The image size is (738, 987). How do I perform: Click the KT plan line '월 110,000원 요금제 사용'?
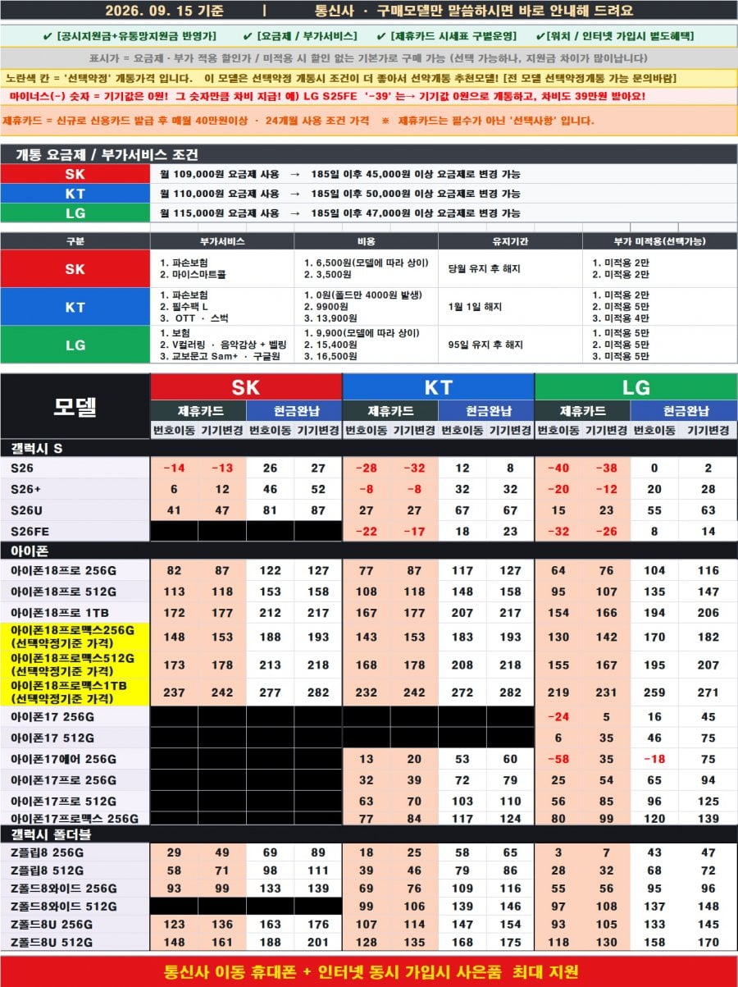(219, 194)
